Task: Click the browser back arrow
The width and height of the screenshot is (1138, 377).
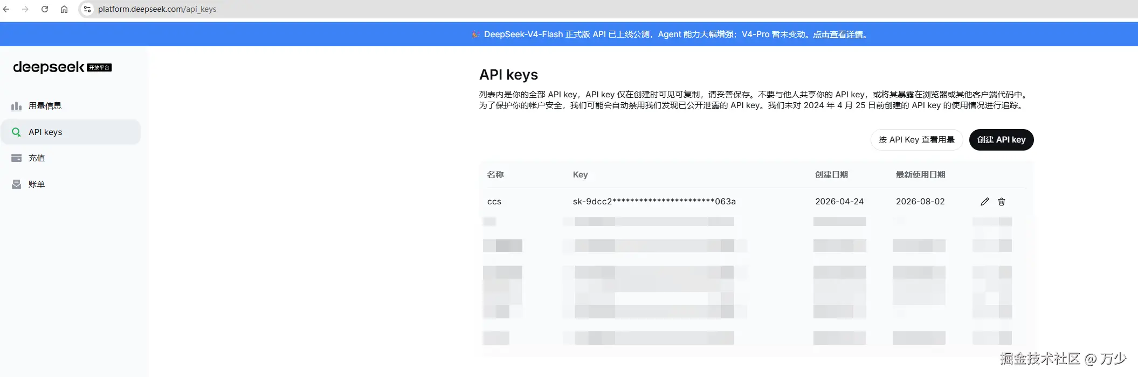Action: click(6, 9)
